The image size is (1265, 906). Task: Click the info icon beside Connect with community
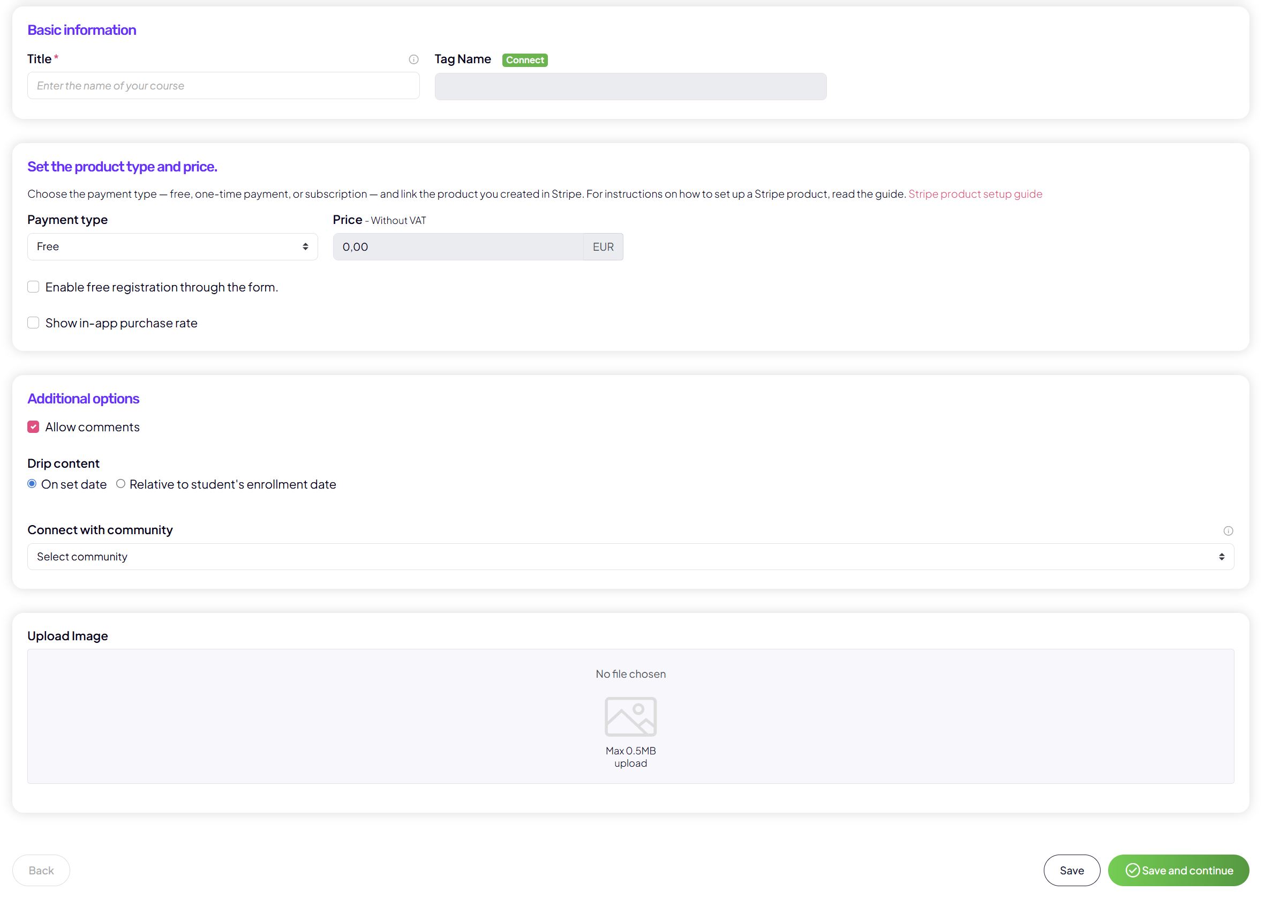(1228, 530)
